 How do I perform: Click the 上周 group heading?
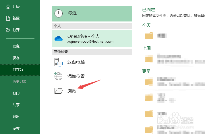coord(146,48)
